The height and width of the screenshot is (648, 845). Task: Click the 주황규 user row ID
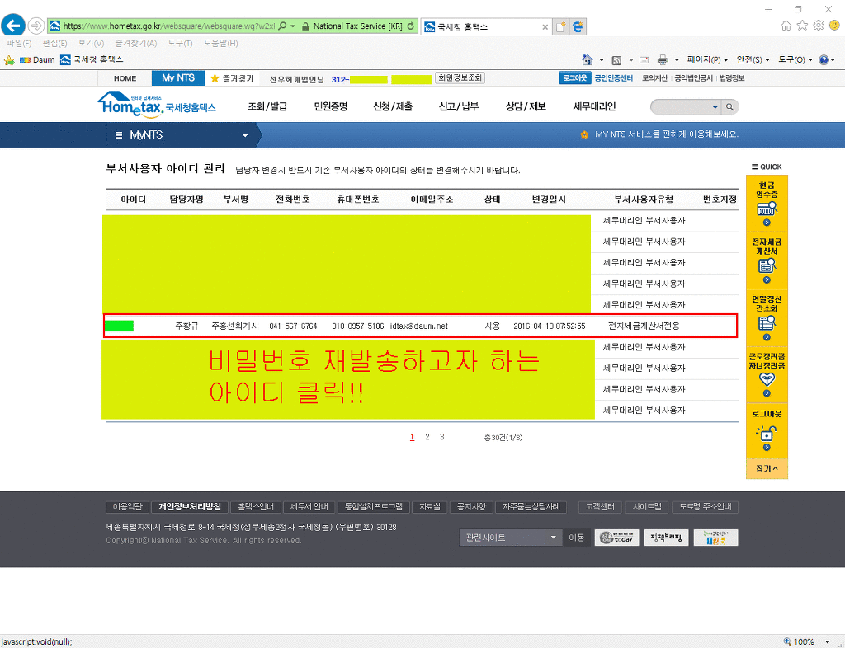coord(119,326)
